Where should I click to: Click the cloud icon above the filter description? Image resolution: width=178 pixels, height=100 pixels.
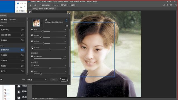coord(46,20)
